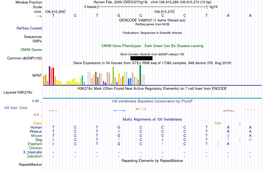Select the Gaps row label
Viewport: 262px width, 171px height.
(x=38, y=123)
